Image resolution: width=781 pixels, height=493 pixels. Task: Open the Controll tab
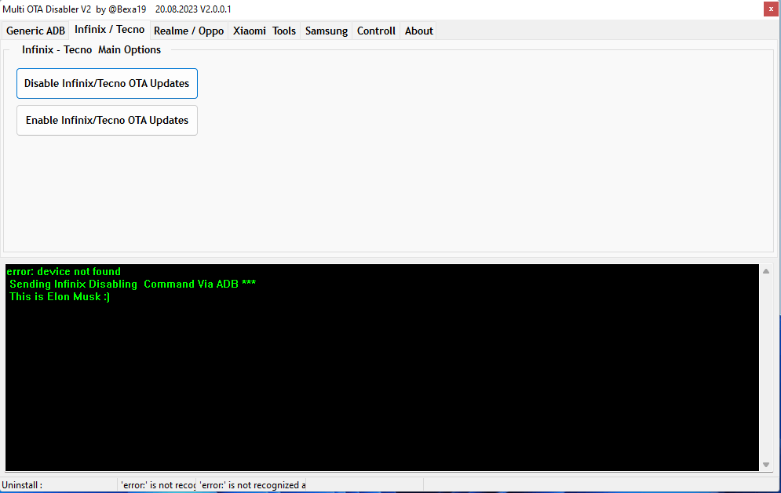pos(375,31)
